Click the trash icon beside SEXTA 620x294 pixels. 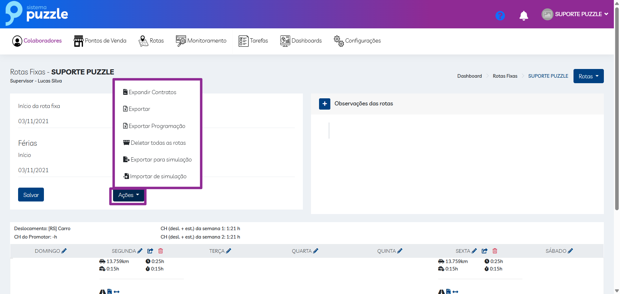[495, 251]
